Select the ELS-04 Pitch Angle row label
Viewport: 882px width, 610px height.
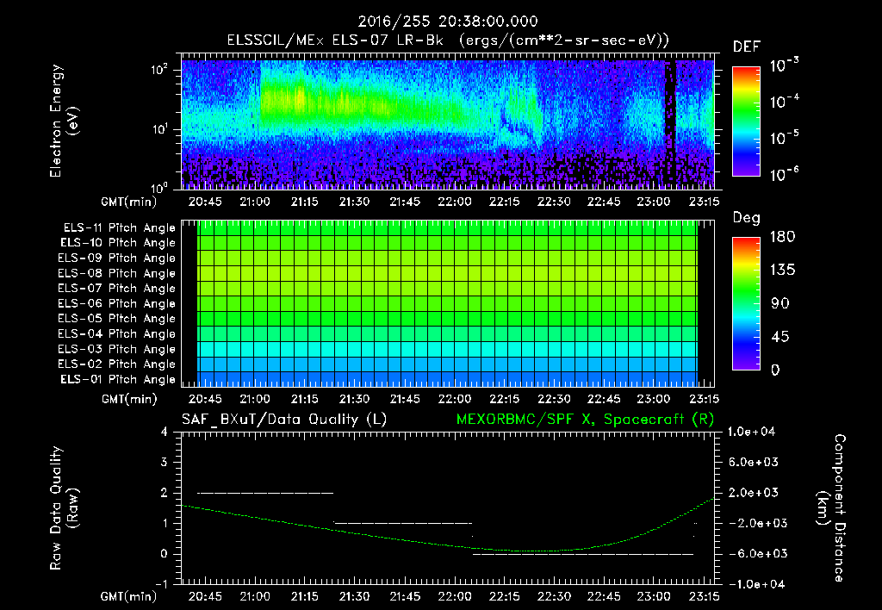point(117,333)
